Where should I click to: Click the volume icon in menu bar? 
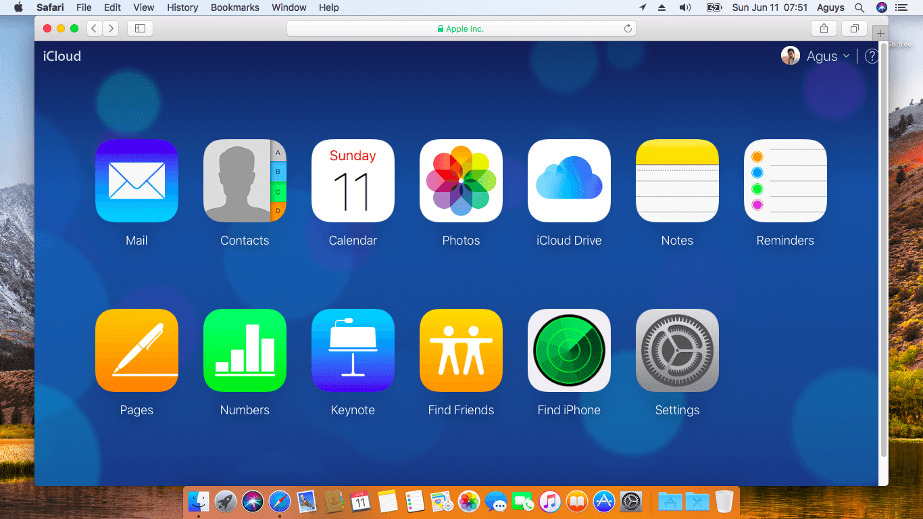coord(685,7)
